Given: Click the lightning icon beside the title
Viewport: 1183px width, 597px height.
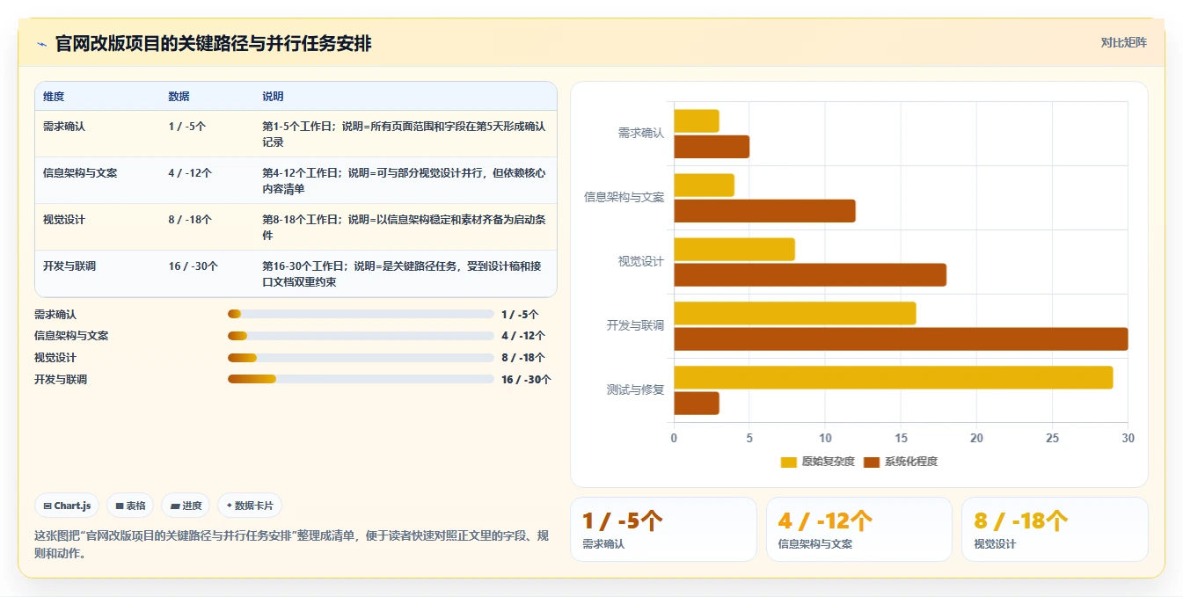Looking at the screenshot, I should [41, 44].
